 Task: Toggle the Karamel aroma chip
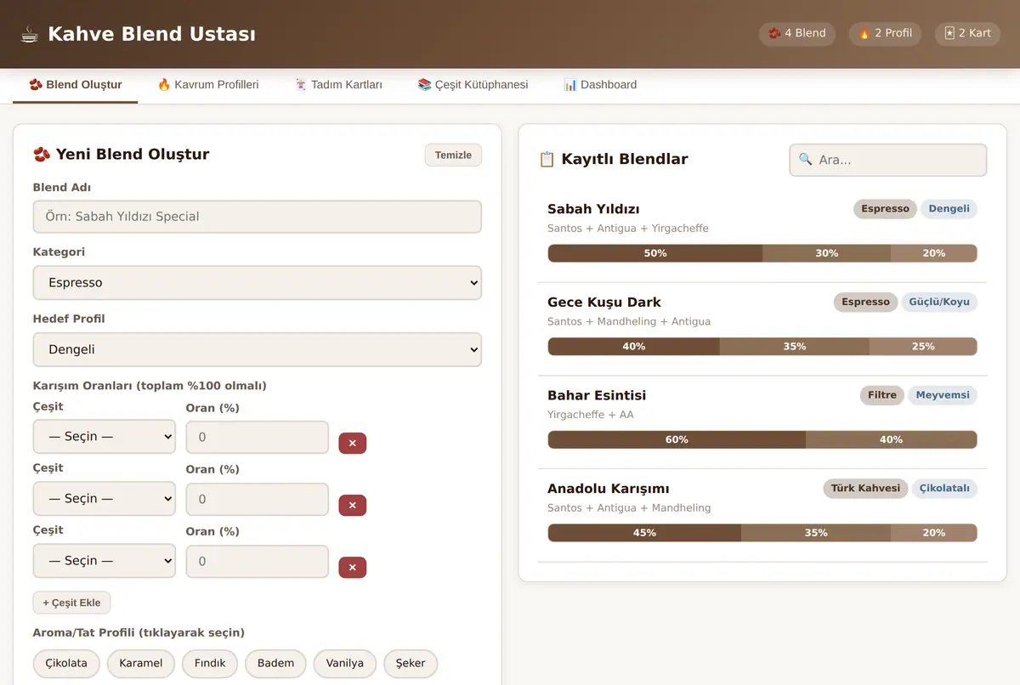point(141,663)
